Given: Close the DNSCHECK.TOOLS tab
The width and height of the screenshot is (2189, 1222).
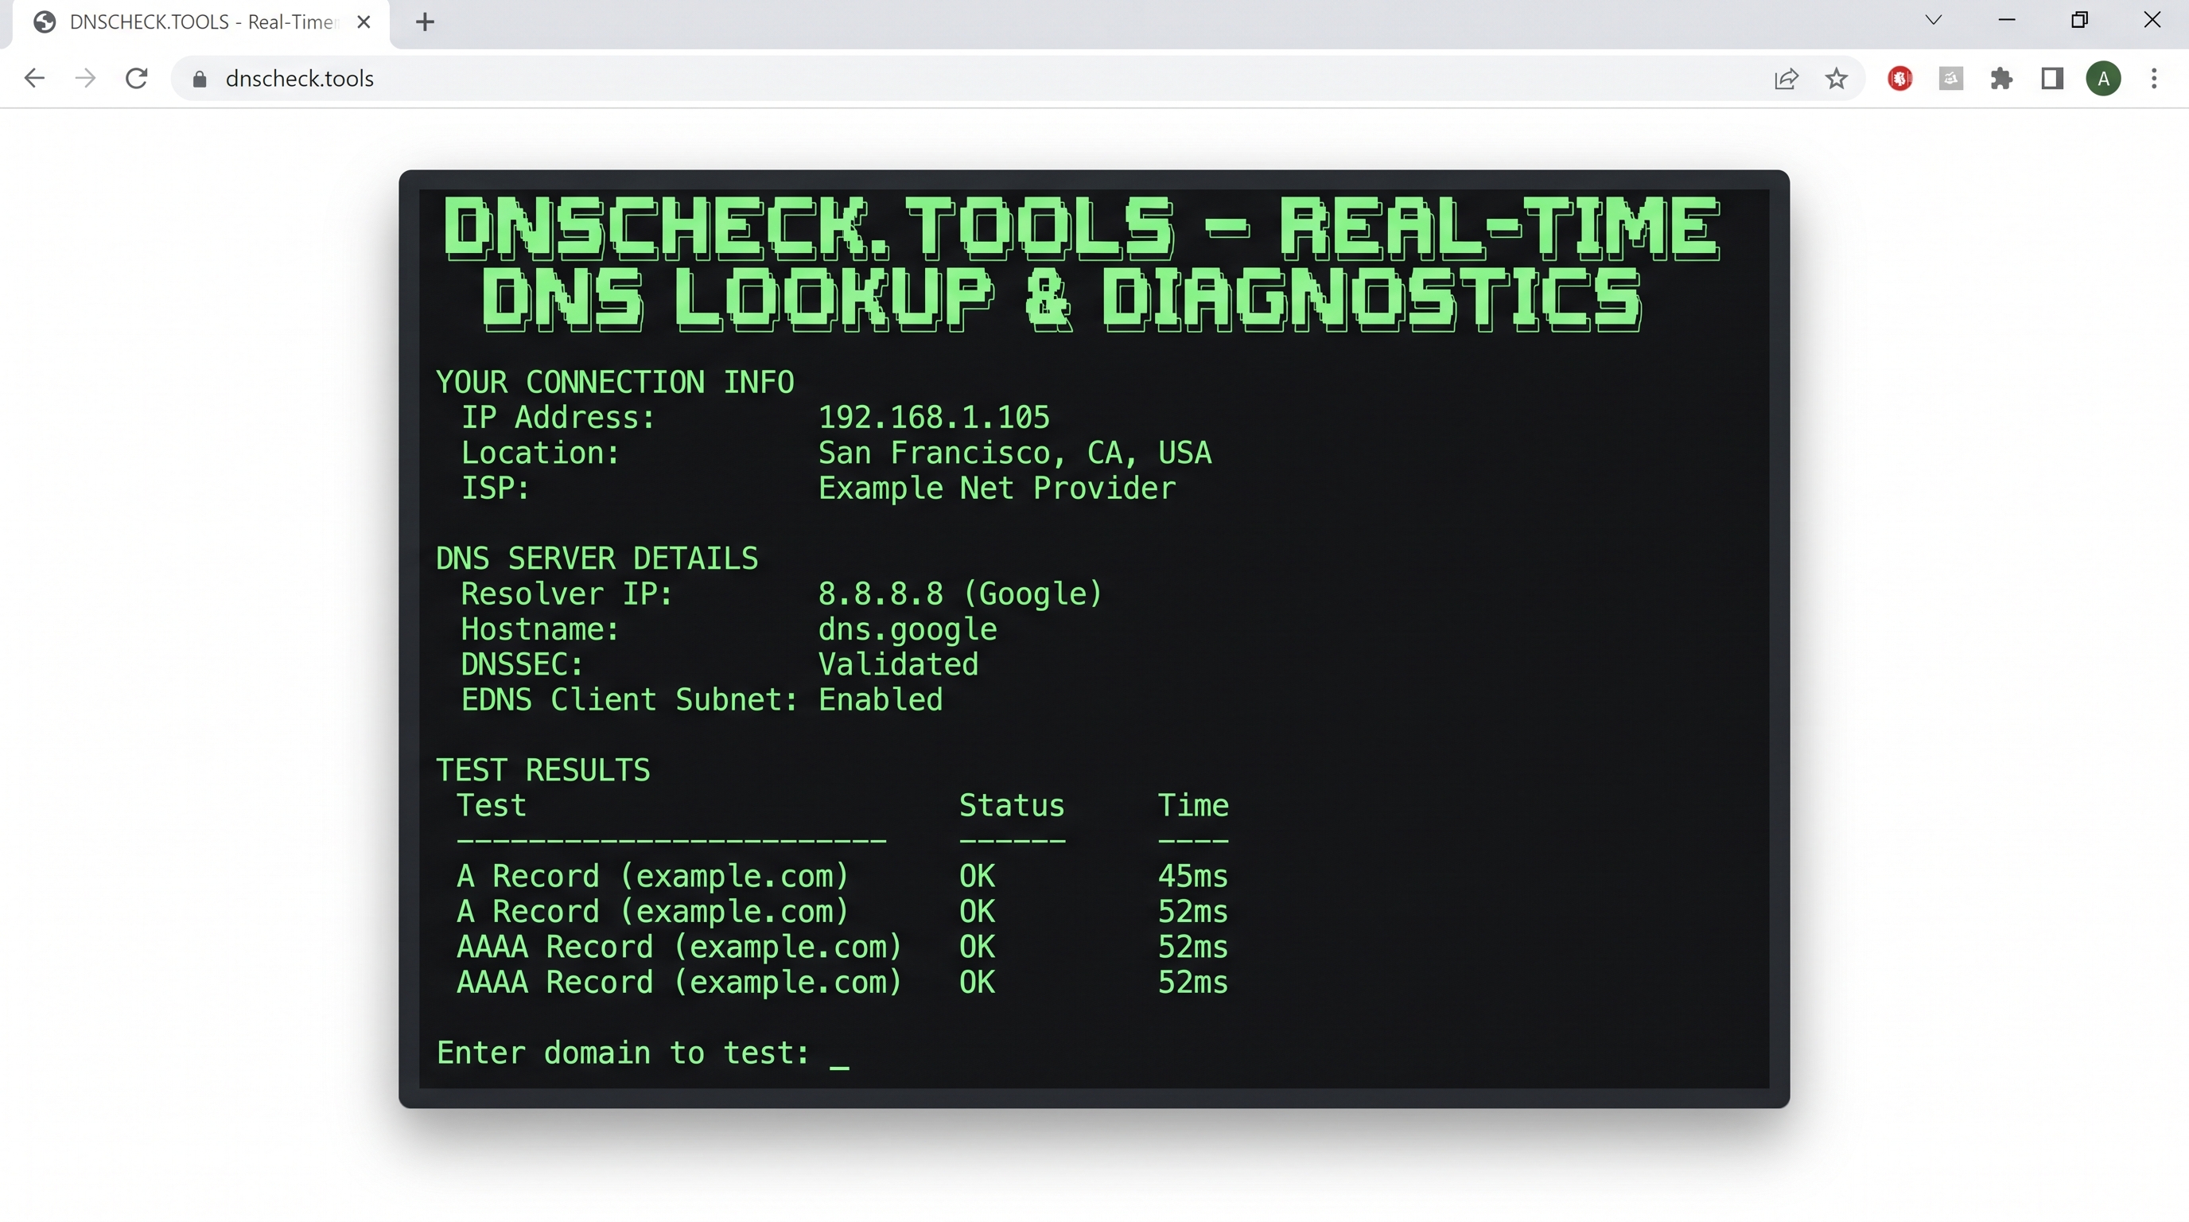Looking at the screenshot, I should [x=364, y=22].
